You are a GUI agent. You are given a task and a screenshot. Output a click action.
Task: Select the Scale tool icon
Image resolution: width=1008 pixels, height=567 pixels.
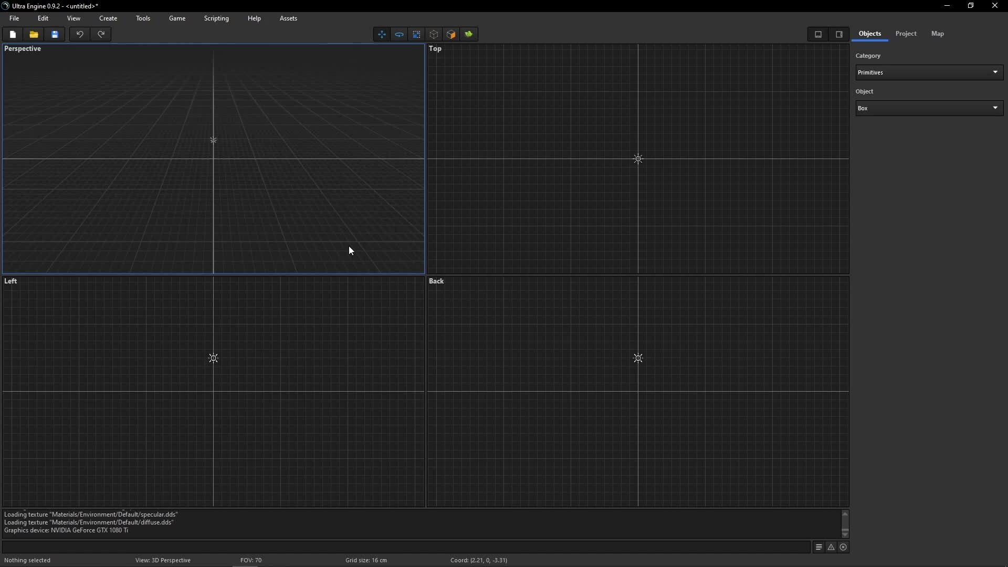point(416,35)
